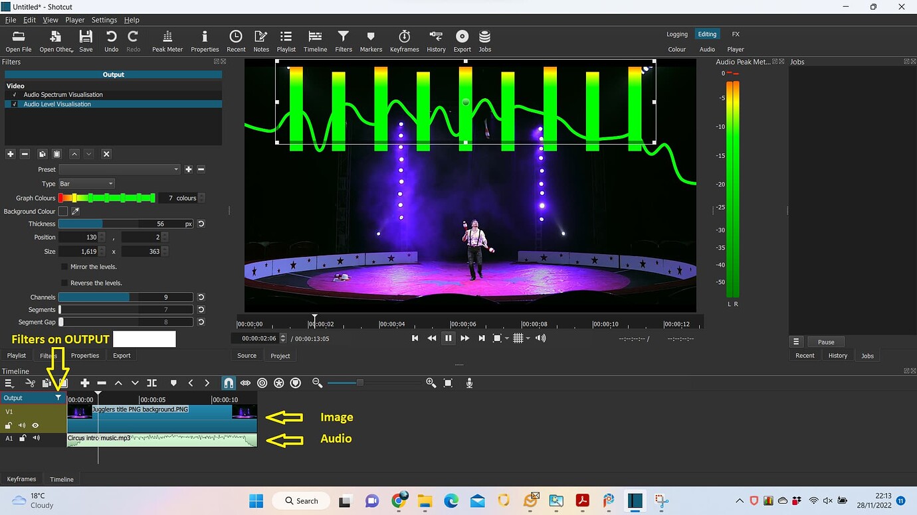Image resolution: width=917 pixels, height=515 pixels.
Task: Open the Settings menu
Action: pyautogui.click(x=104, y=20)
